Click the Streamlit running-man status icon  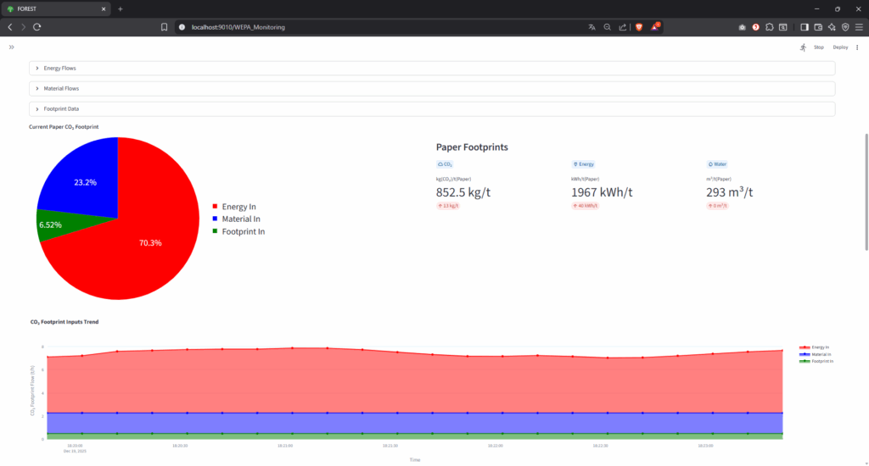click(x=803, y=47)
